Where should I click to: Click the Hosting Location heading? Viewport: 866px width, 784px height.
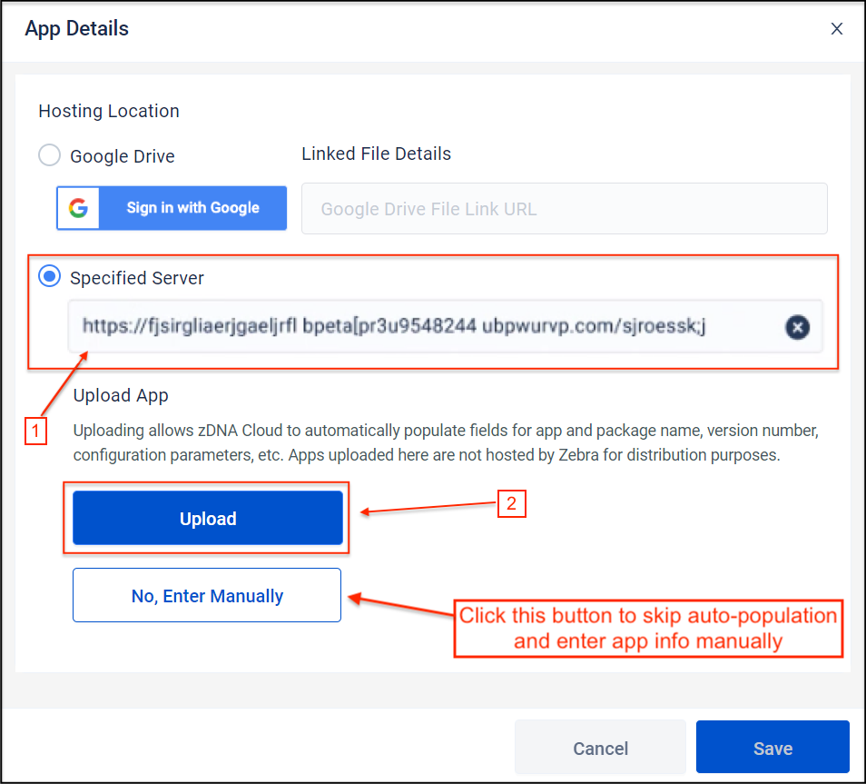[109, 112]
